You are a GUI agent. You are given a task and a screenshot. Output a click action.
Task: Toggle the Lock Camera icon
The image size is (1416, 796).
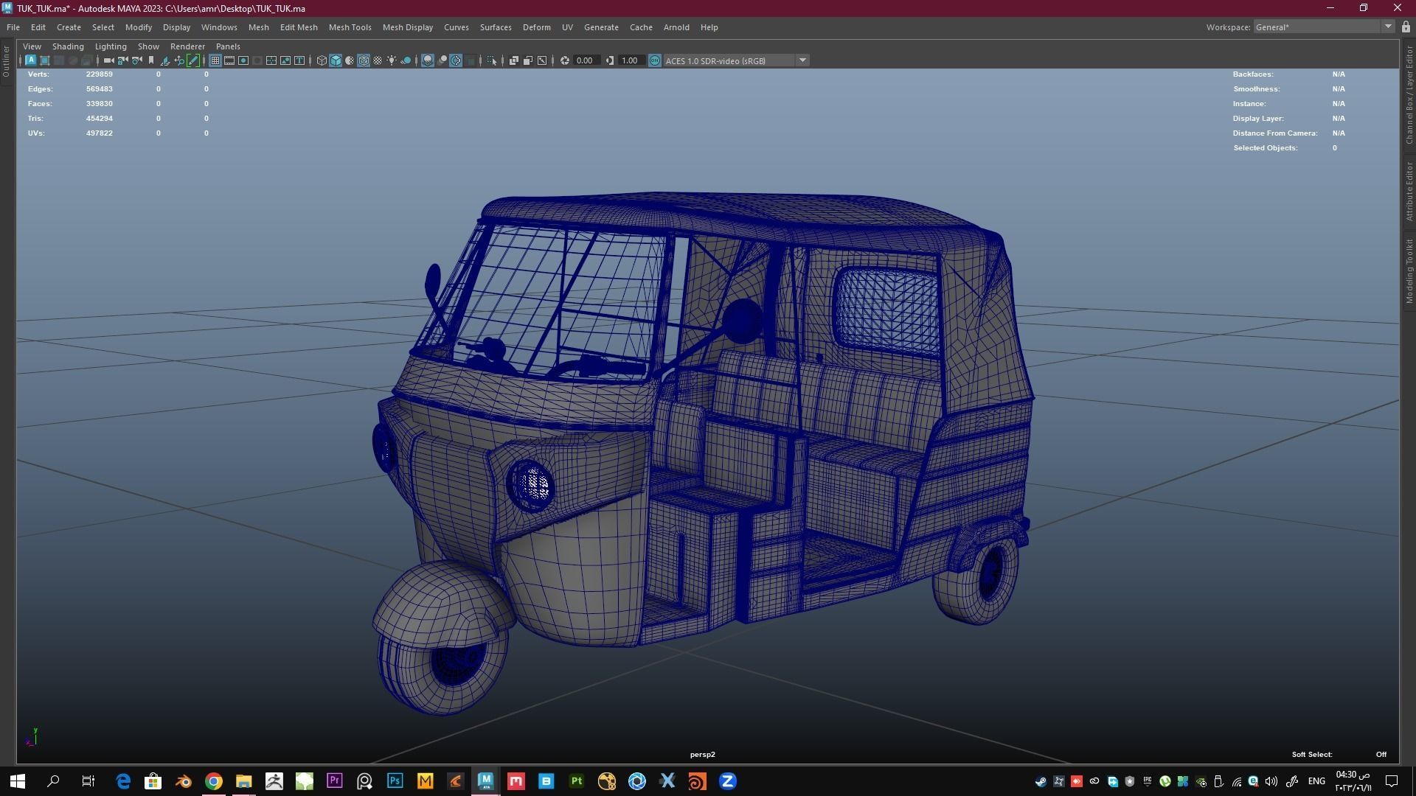[x=122, y=60]
